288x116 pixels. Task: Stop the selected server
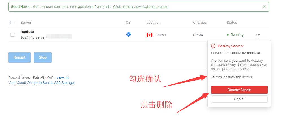click(43, 57)
